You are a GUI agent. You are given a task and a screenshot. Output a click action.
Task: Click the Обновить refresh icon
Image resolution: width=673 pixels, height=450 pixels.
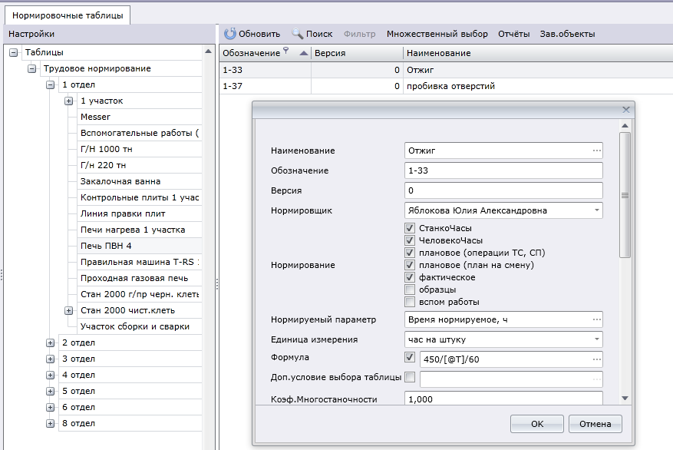229,34
